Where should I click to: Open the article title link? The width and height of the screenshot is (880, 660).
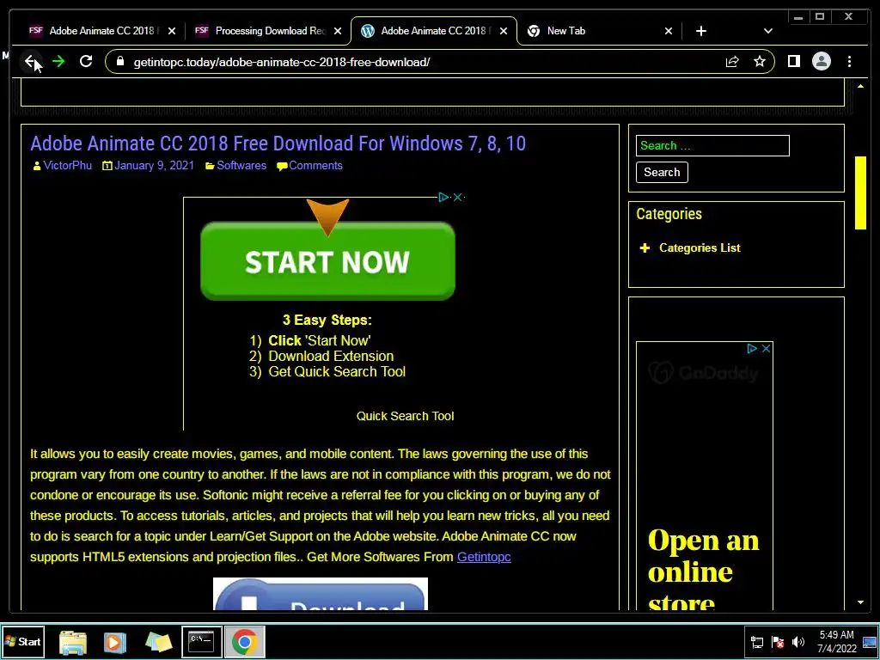click(x=278, y=144)
